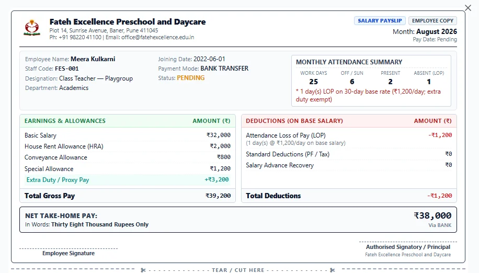Click the Salary Advance Recovery row label
Image resolution: width=479 pixels, height=273 pixels.
coord(280,165)
